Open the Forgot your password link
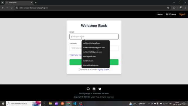 (x=75, y=55)
